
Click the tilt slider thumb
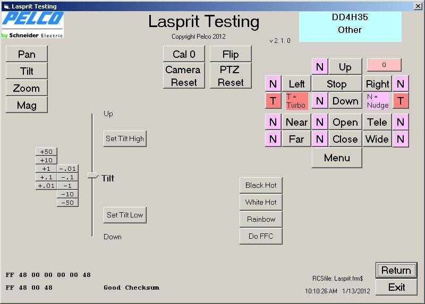[x=92, y=176]
